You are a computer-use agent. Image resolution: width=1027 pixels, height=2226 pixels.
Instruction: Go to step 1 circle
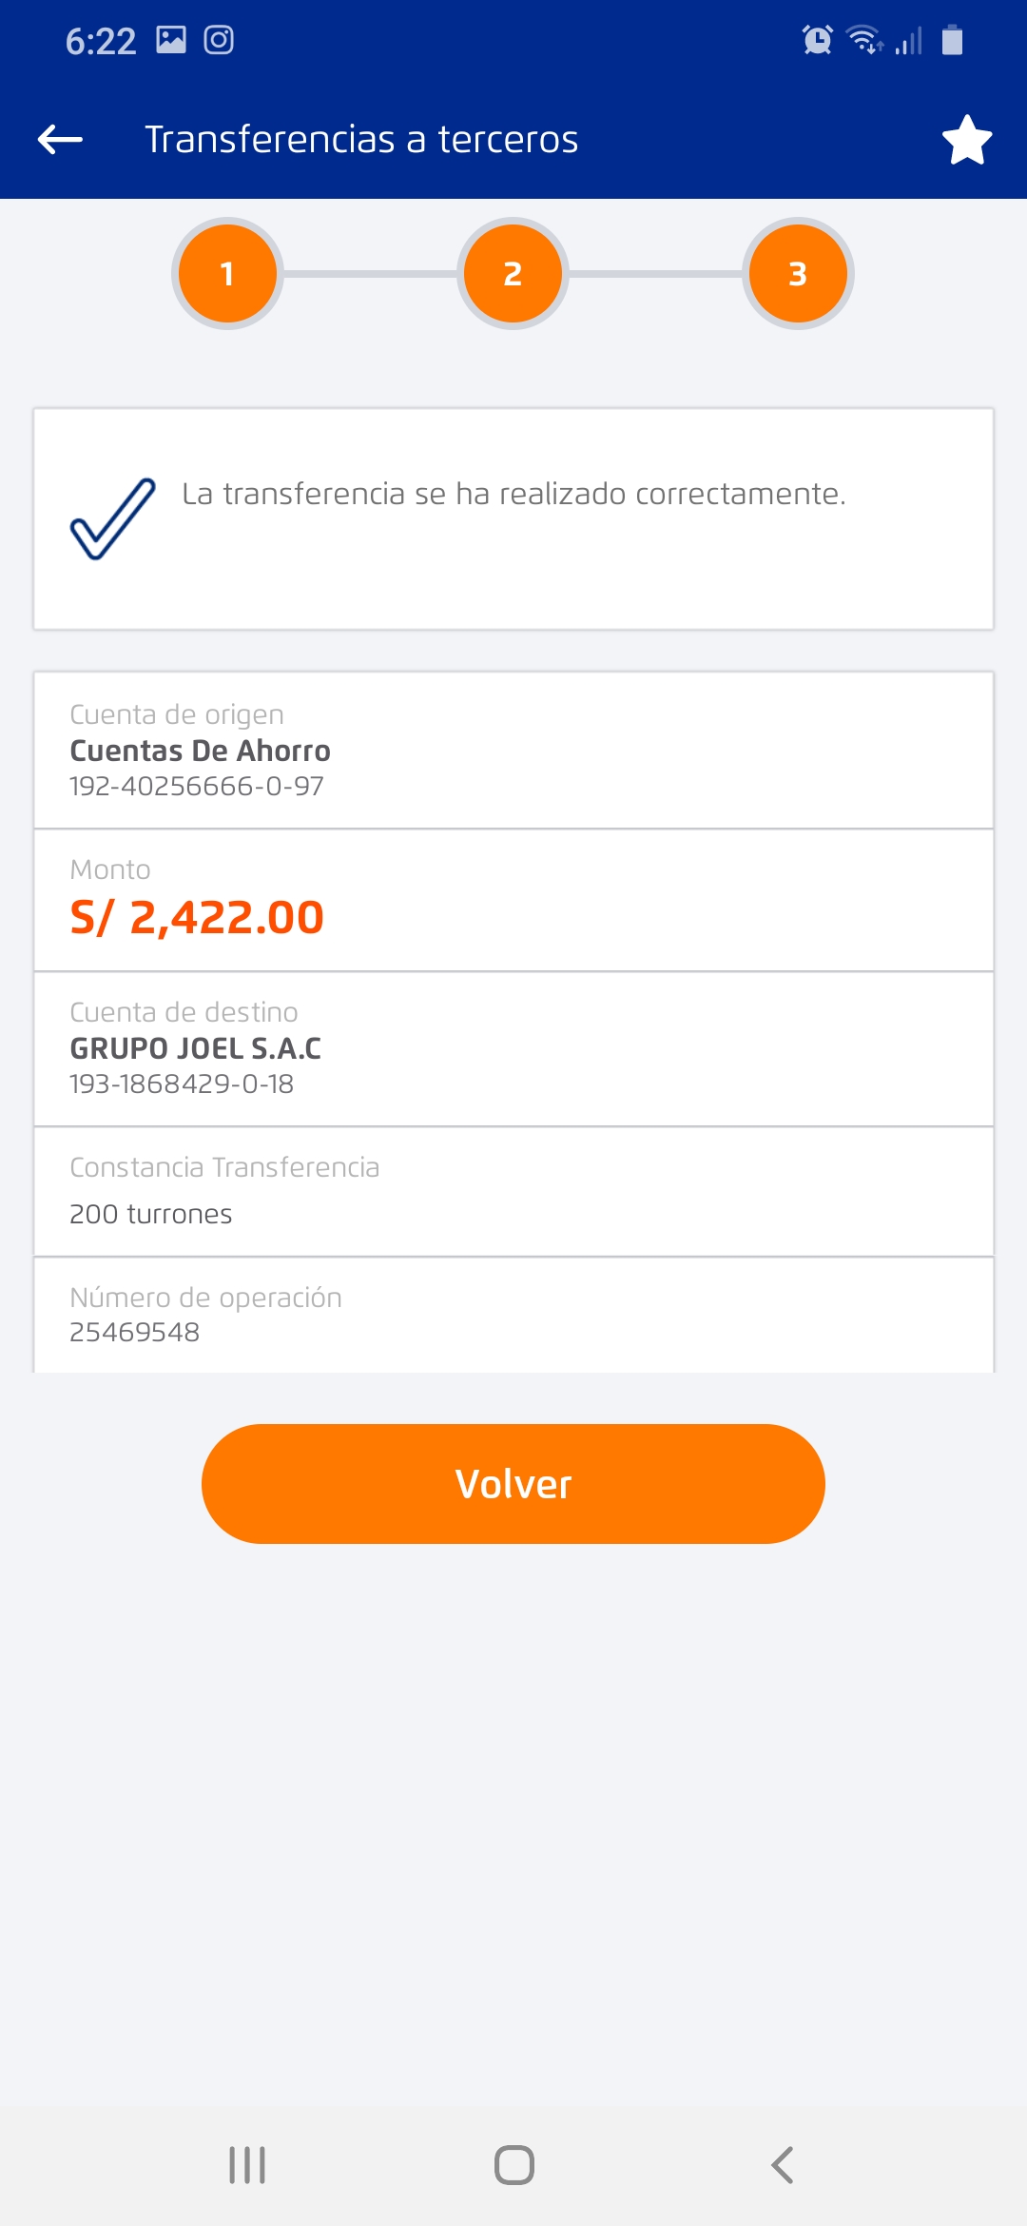227,274
